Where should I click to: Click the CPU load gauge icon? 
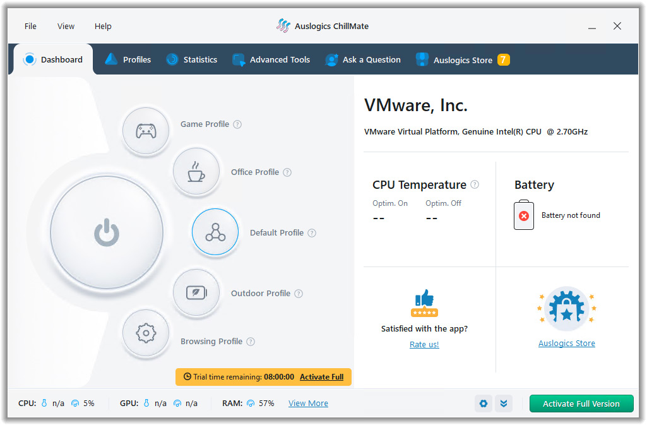click(x=75, y=403)
